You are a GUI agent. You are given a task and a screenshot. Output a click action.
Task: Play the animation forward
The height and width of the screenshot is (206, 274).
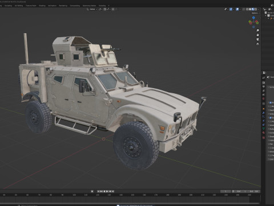click(x=107, y=191)
